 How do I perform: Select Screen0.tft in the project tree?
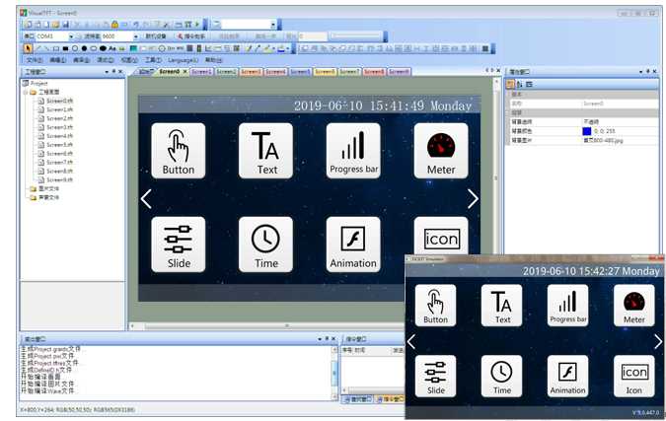tap(59, 101)
